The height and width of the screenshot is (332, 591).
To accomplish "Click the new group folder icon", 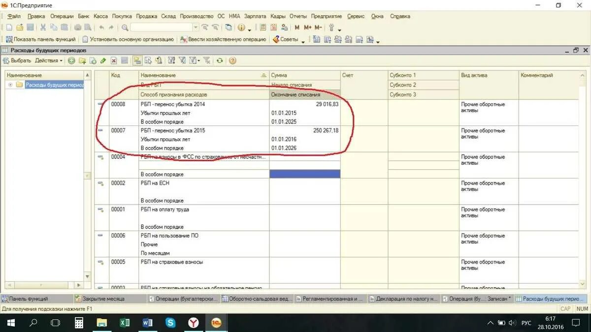I will 82,60.
